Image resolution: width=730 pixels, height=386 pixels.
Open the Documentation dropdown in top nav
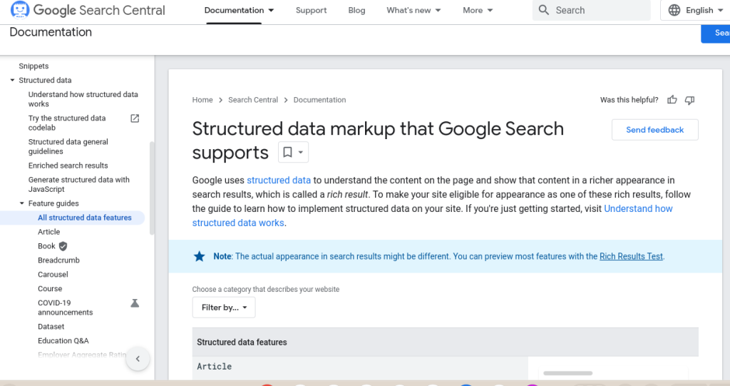(239, 10)
